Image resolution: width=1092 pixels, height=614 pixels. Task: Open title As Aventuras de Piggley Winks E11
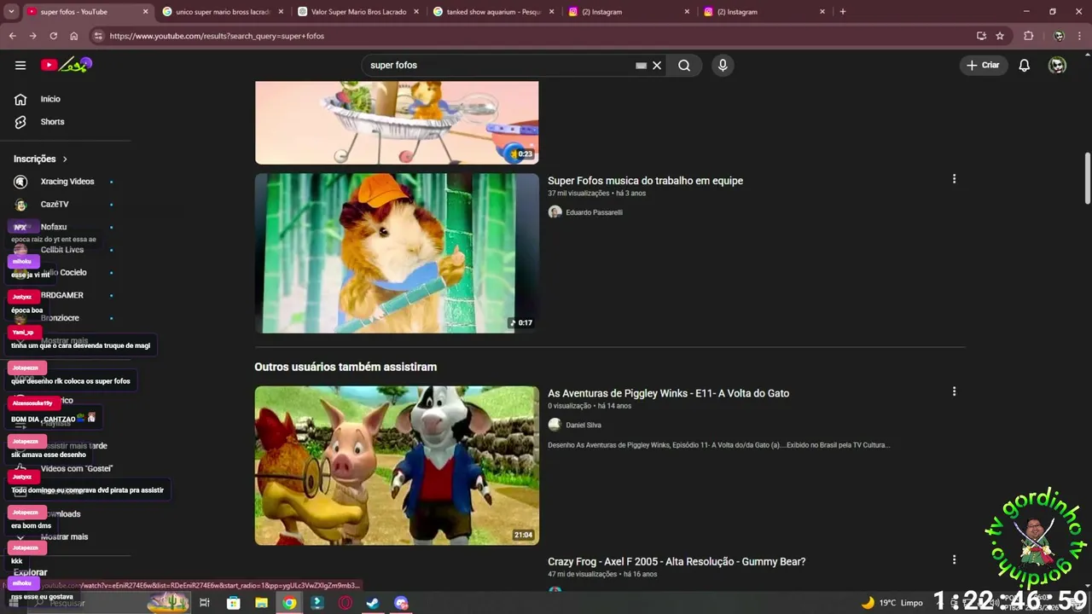(668, 393)
